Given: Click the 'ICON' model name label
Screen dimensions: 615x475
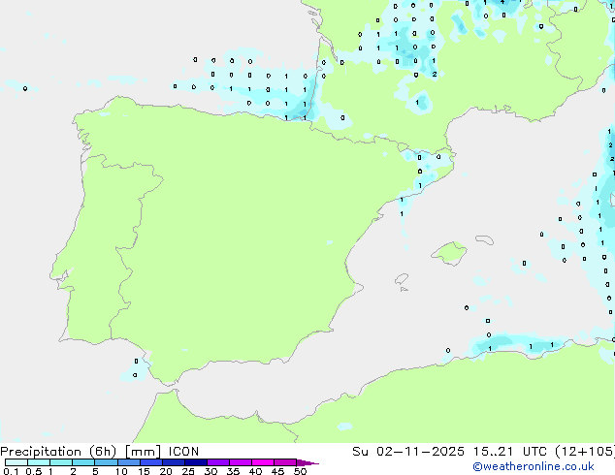Looking at the screenshot, I should click(x=183, y=452).
